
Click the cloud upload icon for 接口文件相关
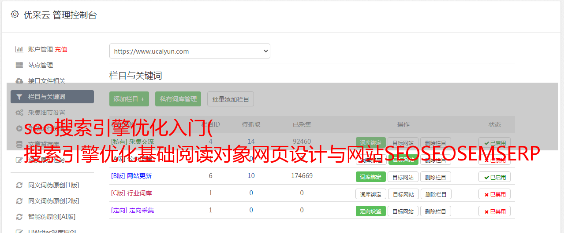(x=19, y=81)
